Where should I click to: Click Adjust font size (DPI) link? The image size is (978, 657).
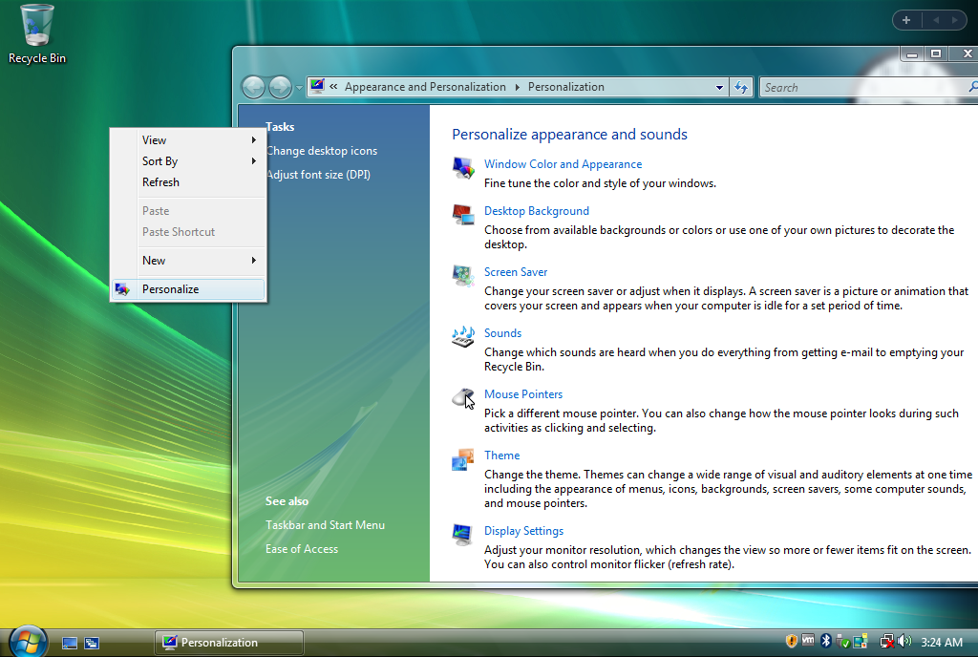pos(318,175)
